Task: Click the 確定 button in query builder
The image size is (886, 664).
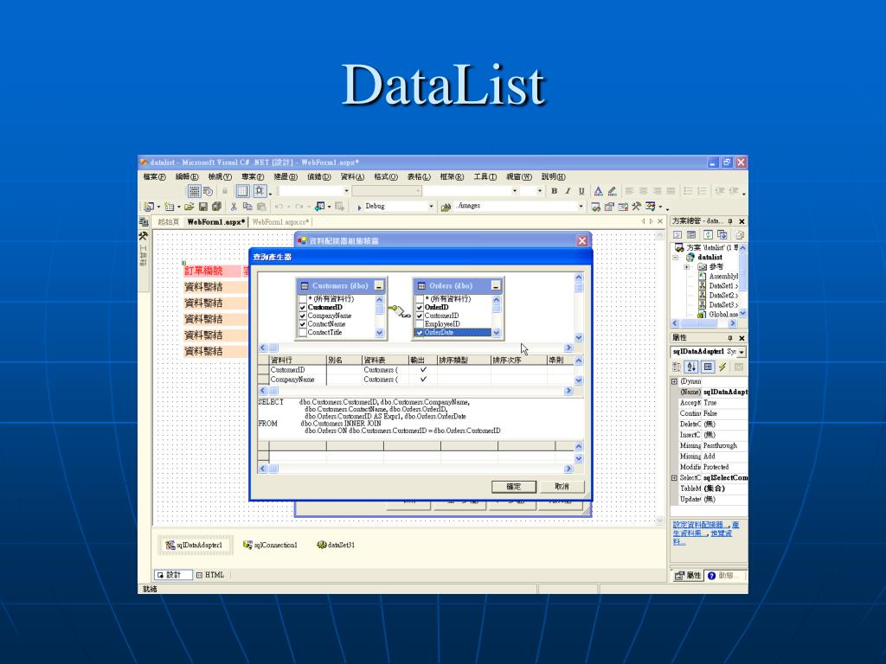Action: (514, 486)
